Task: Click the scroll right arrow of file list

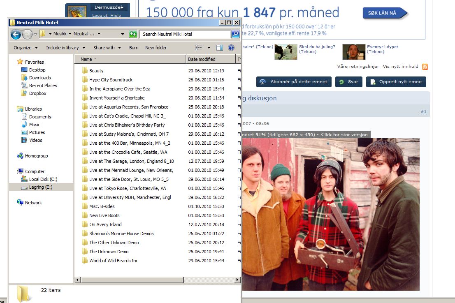Action: [x=237, y=280]
